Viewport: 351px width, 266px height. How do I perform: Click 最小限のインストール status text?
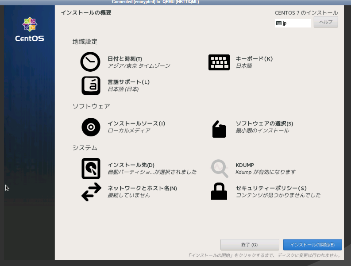coord(262,131)
